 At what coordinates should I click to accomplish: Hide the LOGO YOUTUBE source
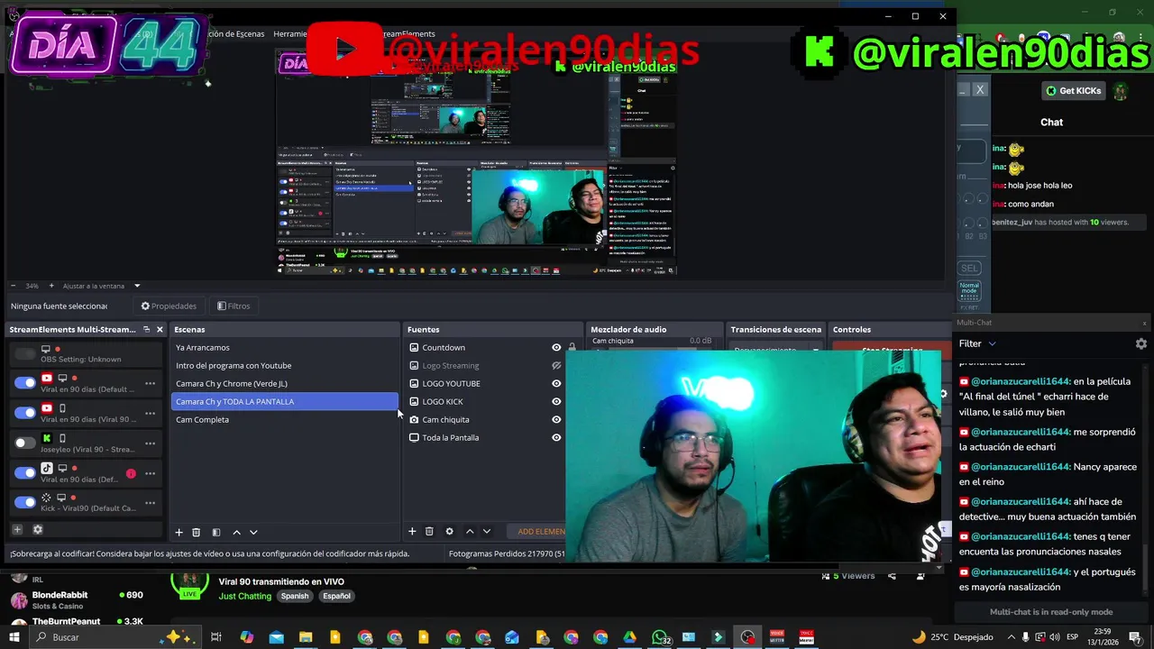(x=556, y=383)
